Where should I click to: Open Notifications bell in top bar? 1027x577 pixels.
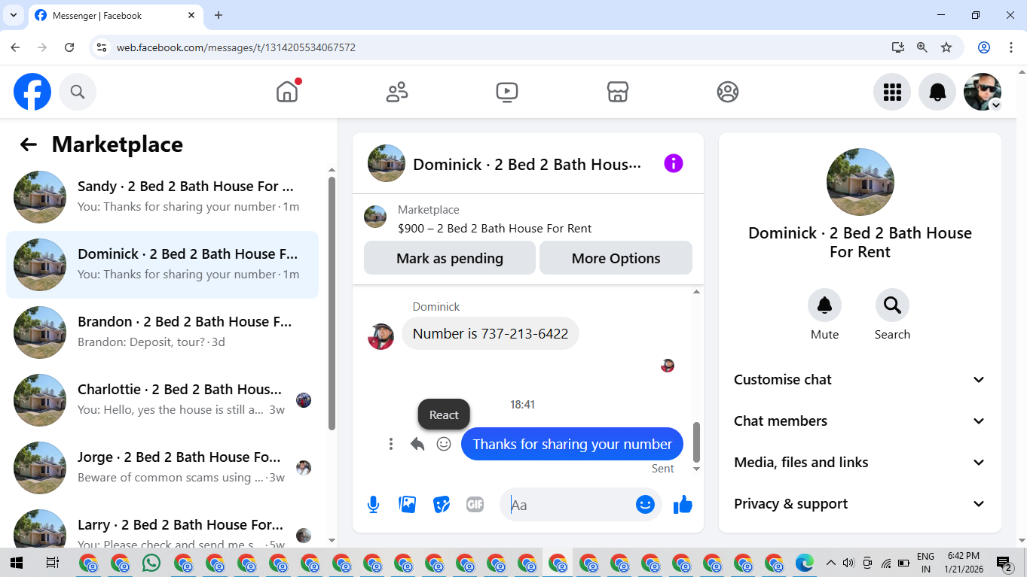[x=937, y=92]
